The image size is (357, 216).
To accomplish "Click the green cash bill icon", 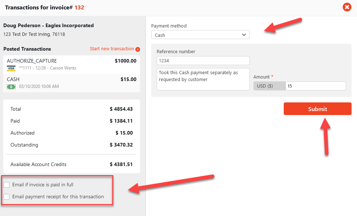I will 11,87.
